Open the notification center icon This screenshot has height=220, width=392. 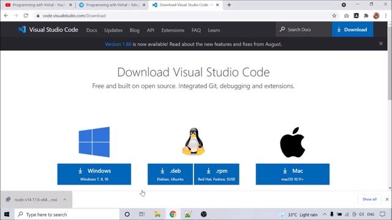coord(382,215)
